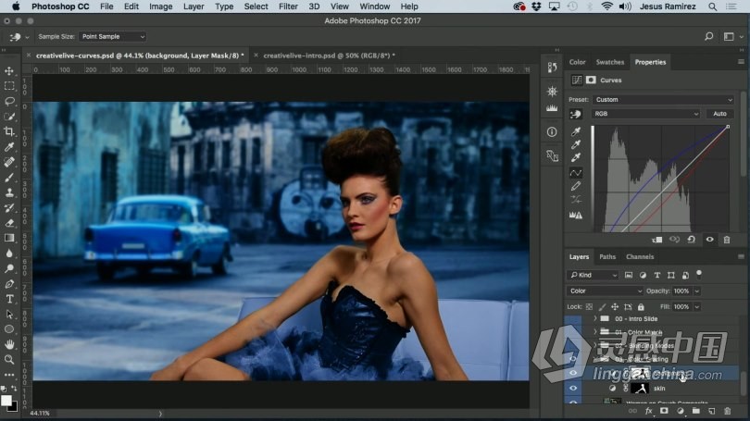750x421 pixels.
Task: Select the Hand tool
Action: pos(9,344)
